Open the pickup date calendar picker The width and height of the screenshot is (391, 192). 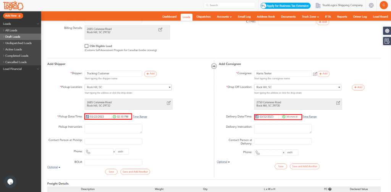click(x=87, y=117)
